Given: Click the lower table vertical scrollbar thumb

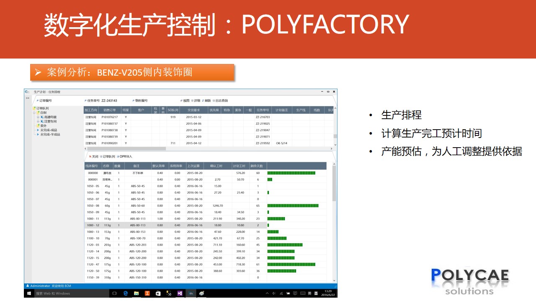Looking at the screenshot, I should [334, 183].
